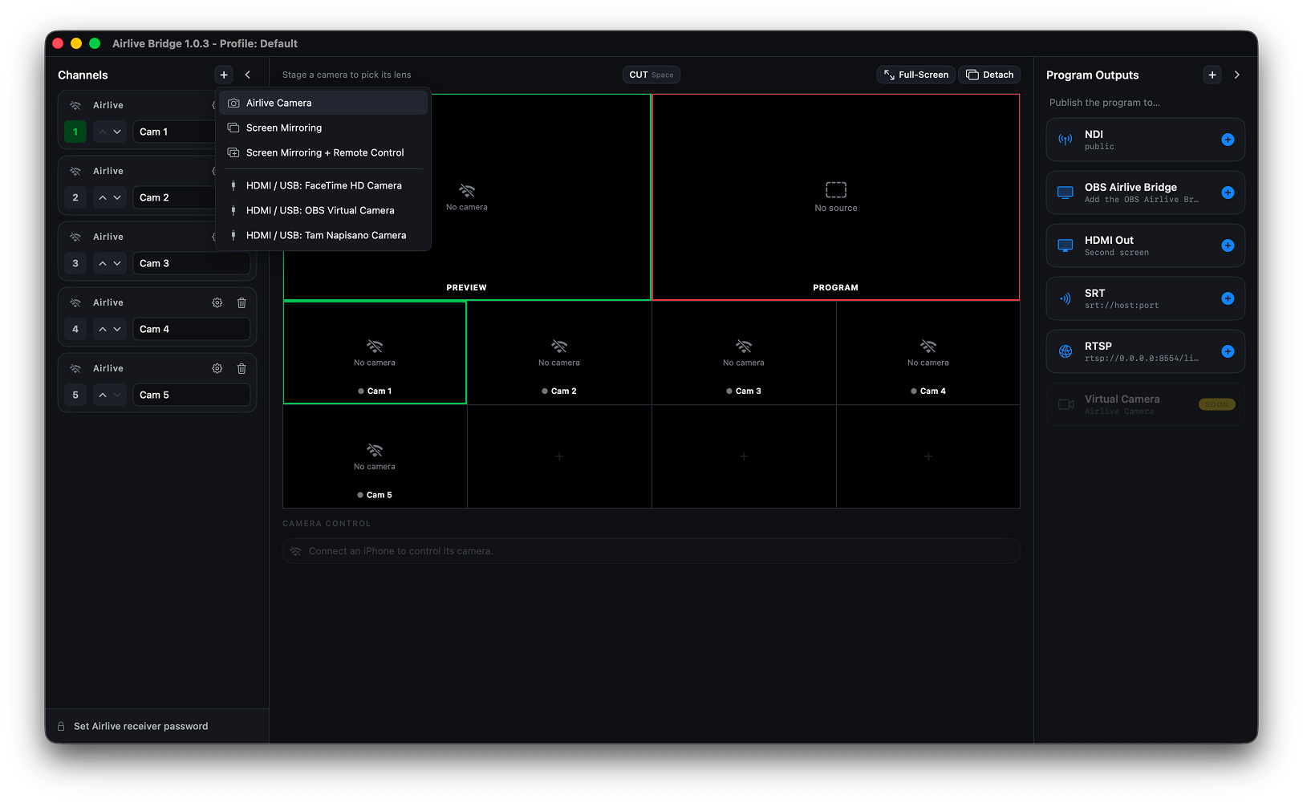Image resolution: width=1303 pixels, height=803 pixels.
Task: Select the Cam 2 multiview tile
Action: 559,352
